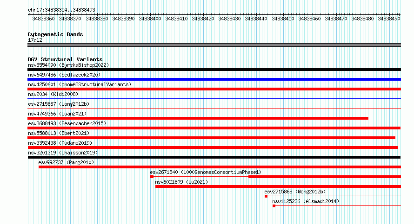Click the 17q12 band label
The height and width of the screenshot is (224, 414).
point(35,40)
